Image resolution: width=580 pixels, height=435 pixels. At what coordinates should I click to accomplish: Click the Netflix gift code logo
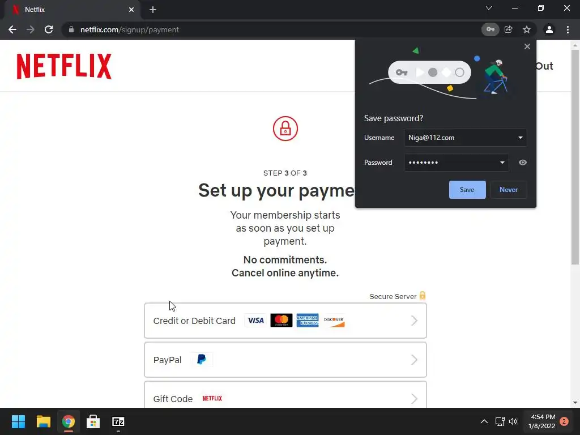tap(212, 398)
